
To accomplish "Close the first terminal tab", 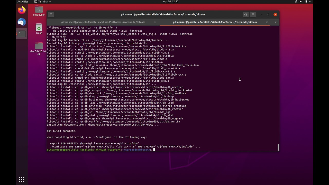I will pos(155,22).
